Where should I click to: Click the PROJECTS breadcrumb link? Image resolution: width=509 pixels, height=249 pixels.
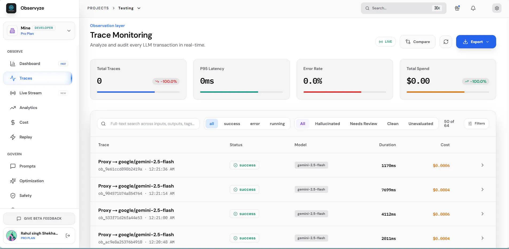tap(98, 8)
